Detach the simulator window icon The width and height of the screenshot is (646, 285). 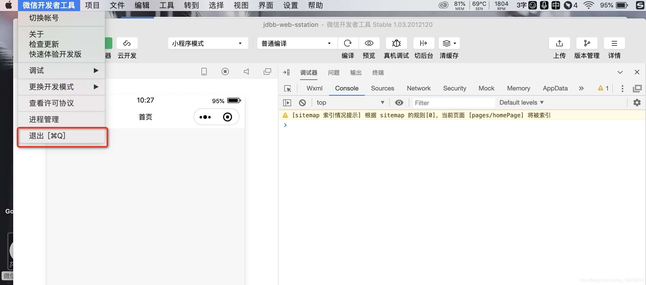point(267,72)
